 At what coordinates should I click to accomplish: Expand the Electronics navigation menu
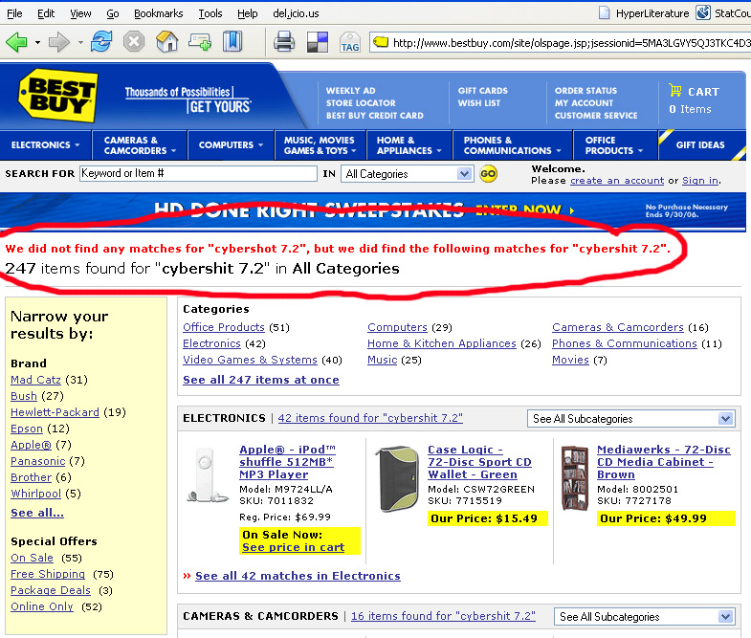coord(46,144)
